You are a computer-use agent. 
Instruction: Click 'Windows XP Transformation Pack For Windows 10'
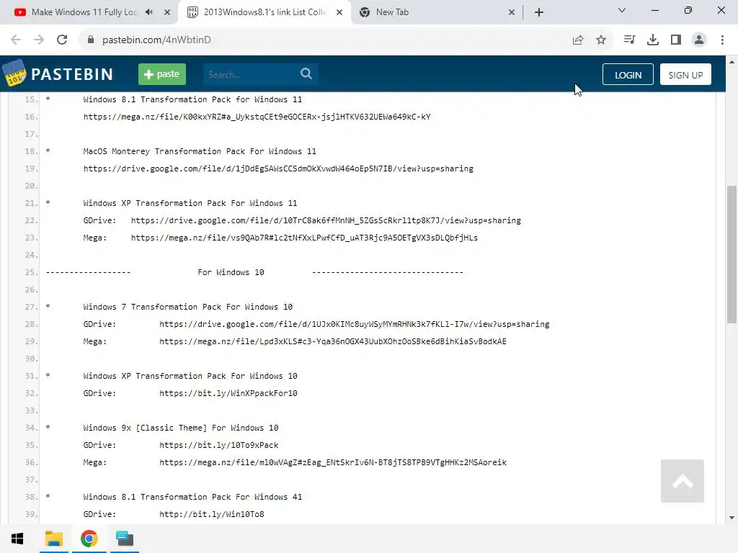pos(190,376)
